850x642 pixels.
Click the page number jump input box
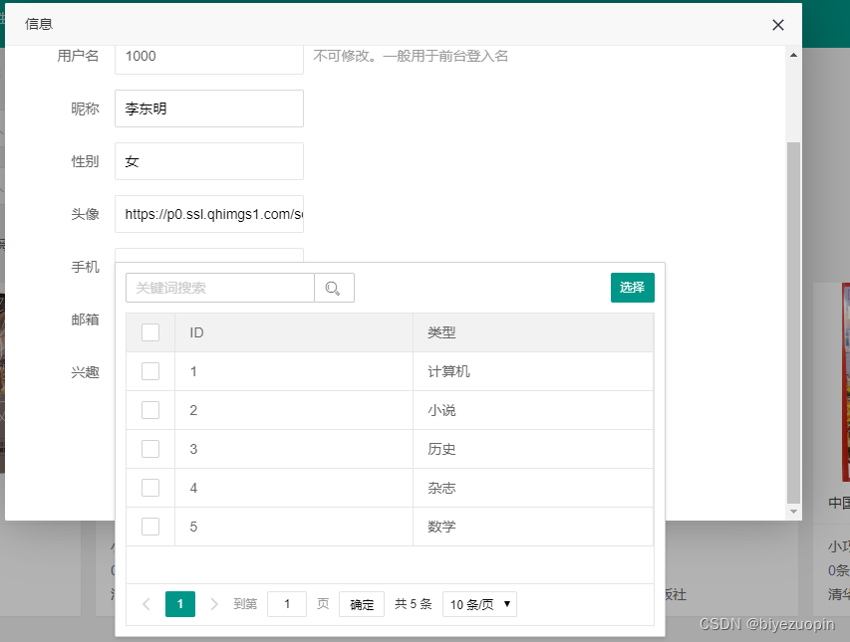(x=287, y=604)
